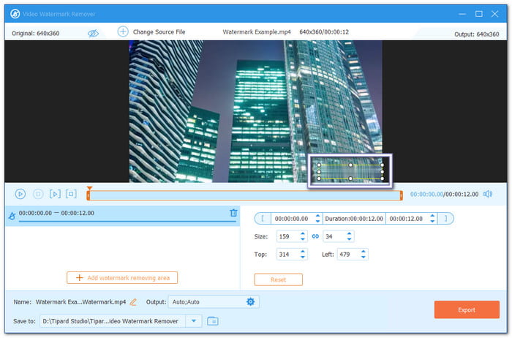Click the Output: 640x360 label

[x=477, y=34]
